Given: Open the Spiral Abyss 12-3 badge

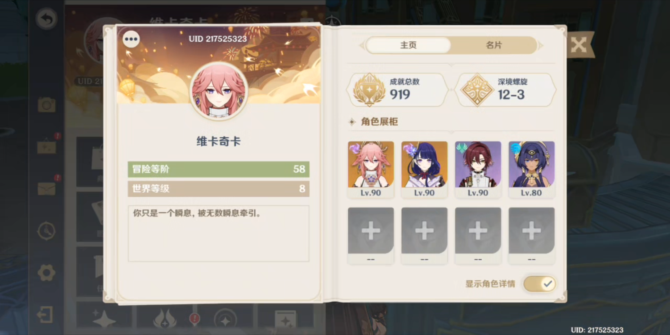Looking at the screenshot, I should 506,90.
